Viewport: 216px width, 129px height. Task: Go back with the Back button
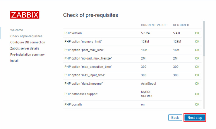pyautogui.click(x=175, y=118)
